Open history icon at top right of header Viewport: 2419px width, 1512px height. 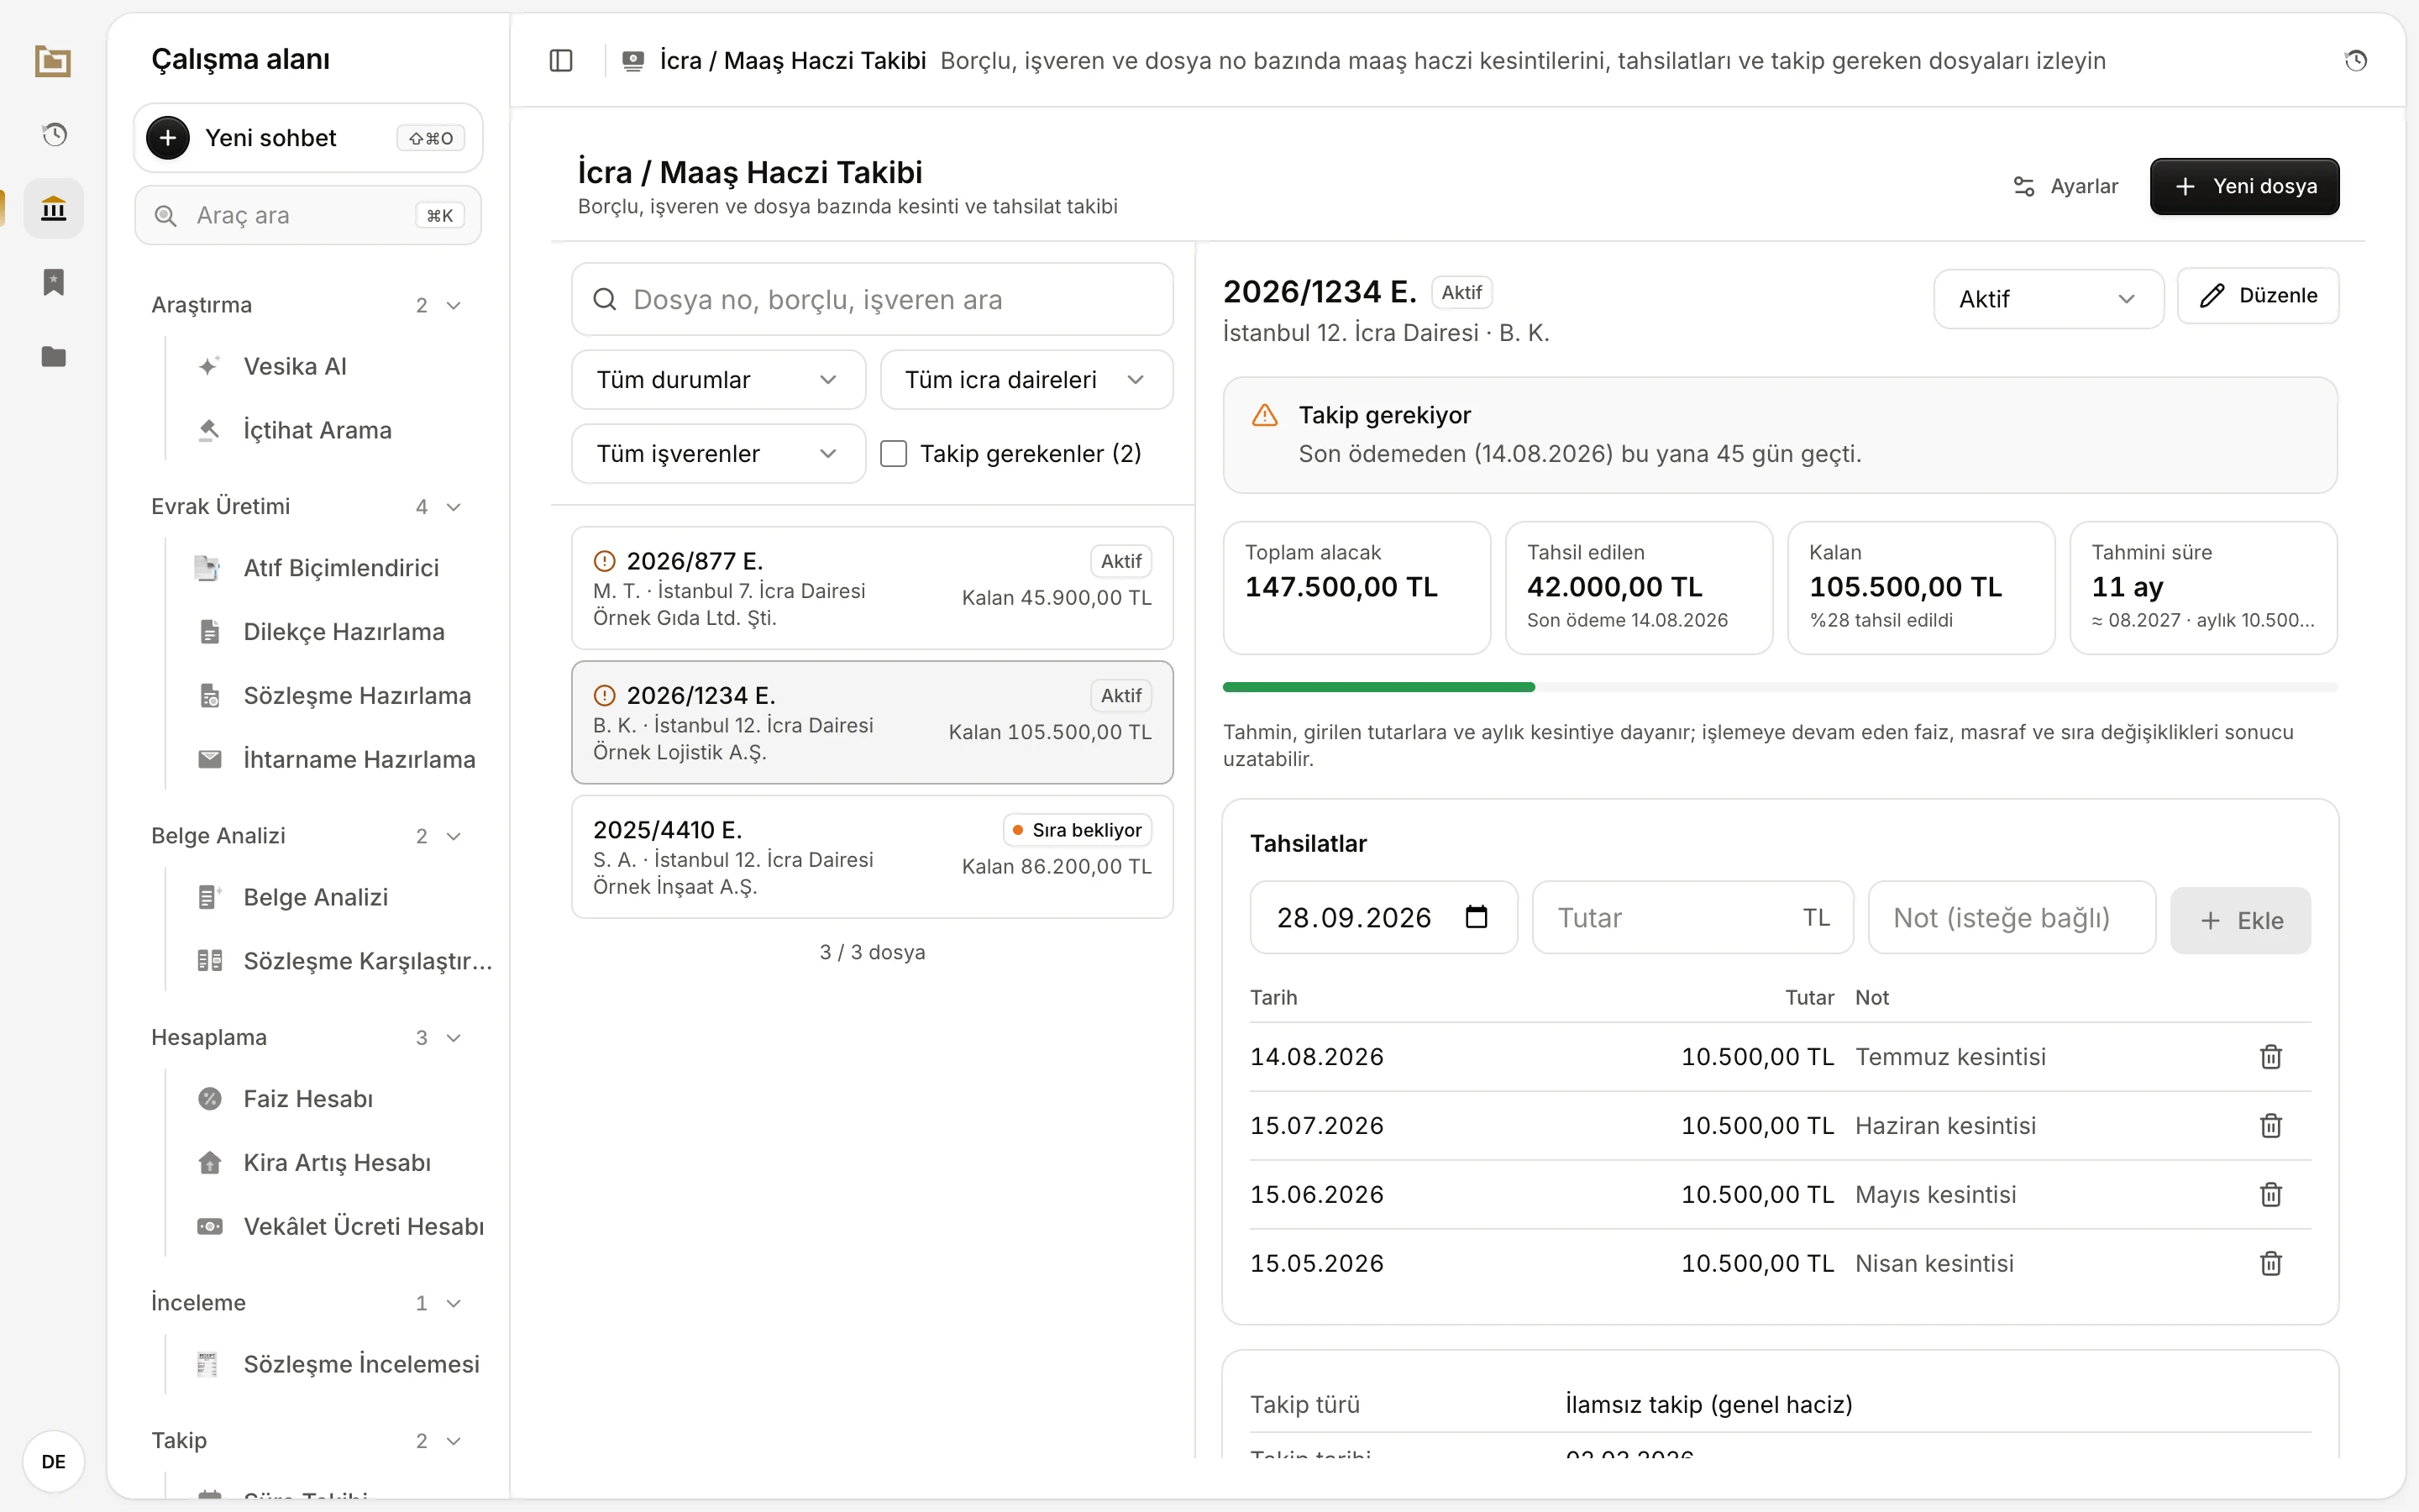(x=2356, y=61)
